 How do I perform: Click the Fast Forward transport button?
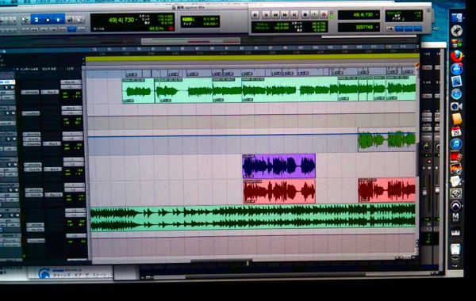tap(285, 14)
